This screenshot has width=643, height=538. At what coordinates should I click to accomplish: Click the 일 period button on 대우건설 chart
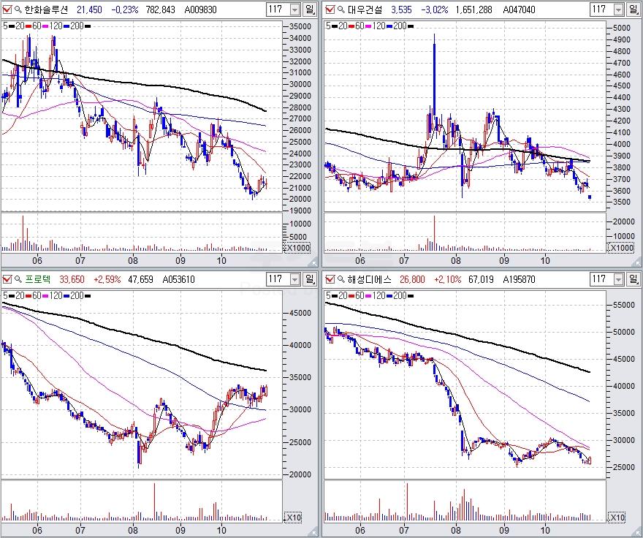tap(634, 10)
